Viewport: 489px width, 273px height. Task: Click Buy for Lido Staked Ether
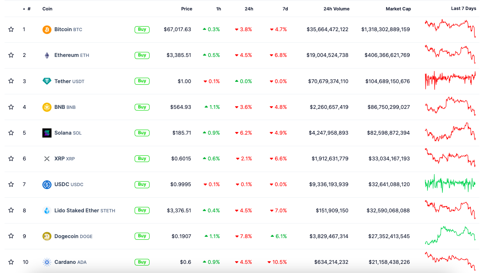pyautogui.click(x=142, y=210)
